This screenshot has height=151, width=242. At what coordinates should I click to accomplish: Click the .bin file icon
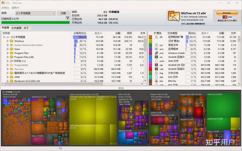click(x=156, y=81)
